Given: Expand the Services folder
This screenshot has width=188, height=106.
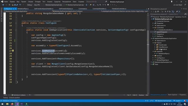Looking at the screenshot, I should 153,56.
